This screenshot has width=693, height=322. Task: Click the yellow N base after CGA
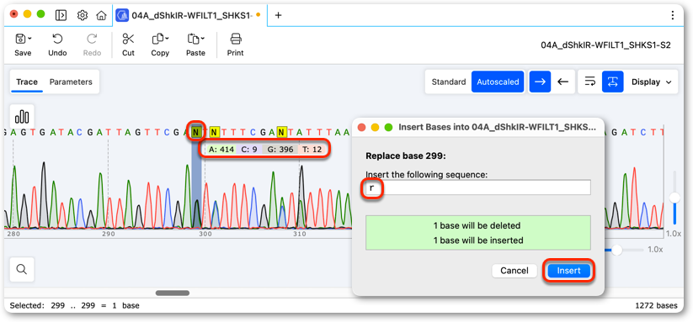(x=281, y=132)
